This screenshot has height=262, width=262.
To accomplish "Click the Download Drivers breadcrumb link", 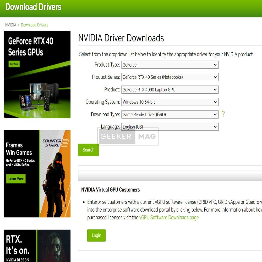I will pyautogui.click(x=34, y=25).
